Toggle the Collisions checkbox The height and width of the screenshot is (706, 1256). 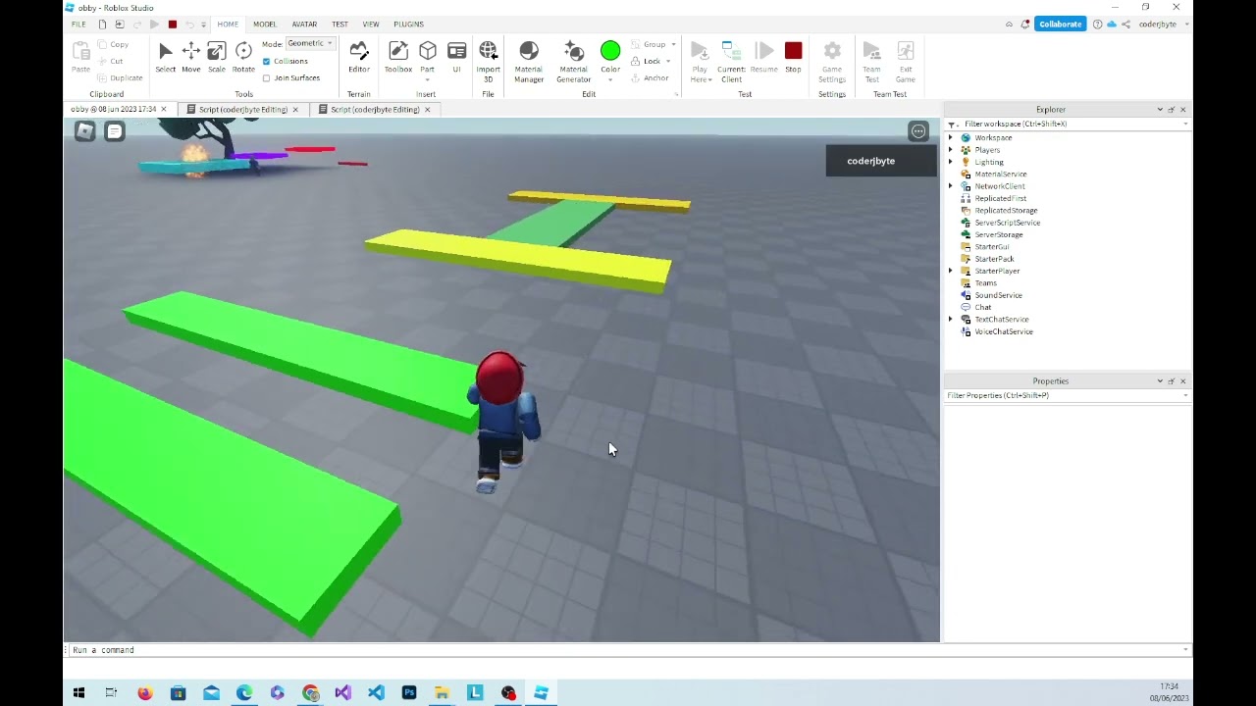[266, 61]
